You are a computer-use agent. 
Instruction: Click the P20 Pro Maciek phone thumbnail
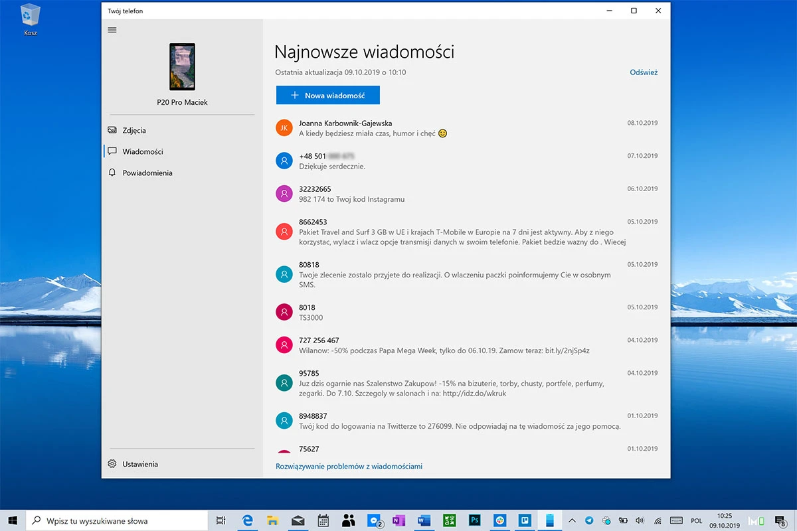tap(182, 67)
